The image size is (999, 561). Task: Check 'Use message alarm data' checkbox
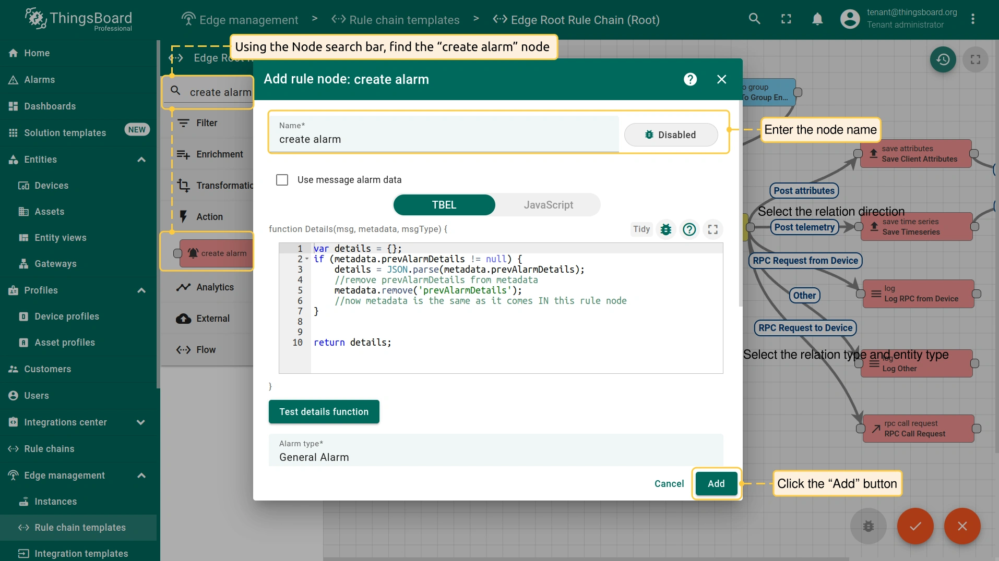coord(282,180)
